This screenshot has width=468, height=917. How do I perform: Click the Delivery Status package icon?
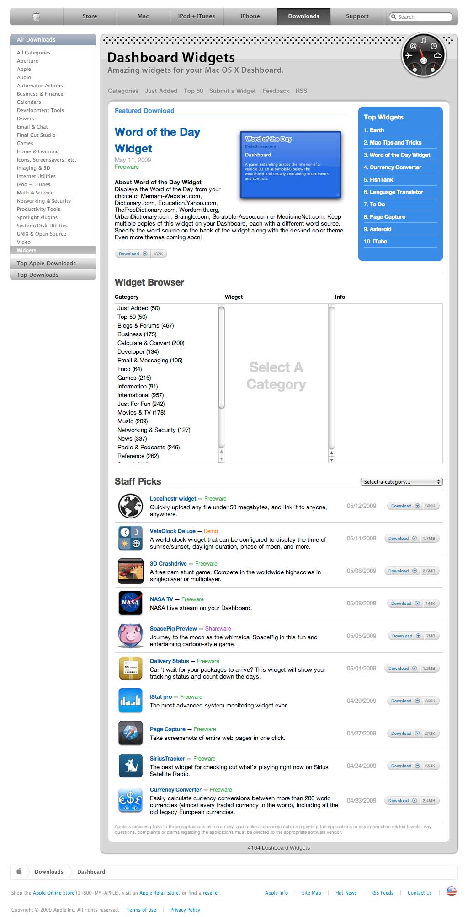131,668
